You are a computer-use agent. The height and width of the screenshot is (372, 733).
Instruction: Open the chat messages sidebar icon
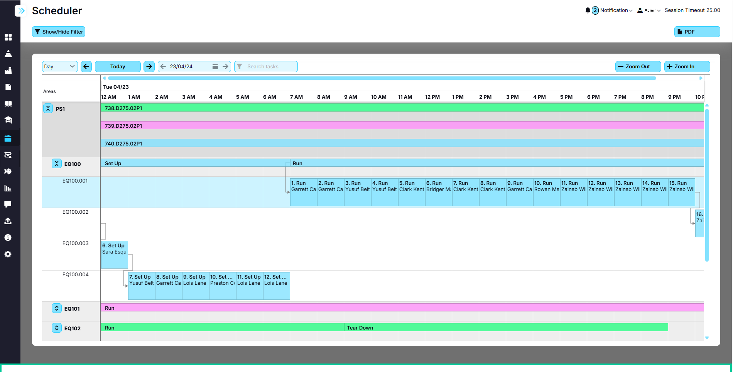pos(8,205)
